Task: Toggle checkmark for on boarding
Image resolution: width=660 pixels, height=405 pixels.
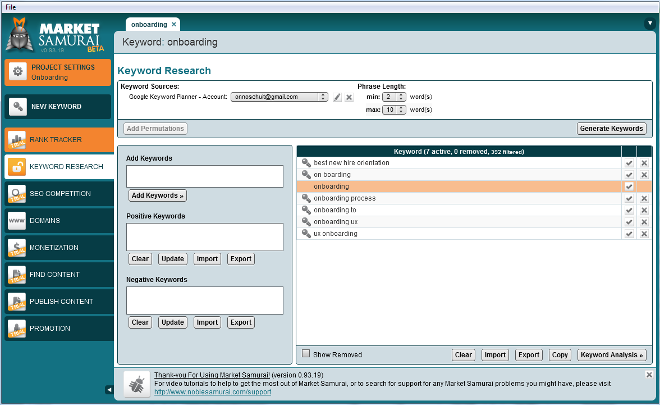Action: 629,175
